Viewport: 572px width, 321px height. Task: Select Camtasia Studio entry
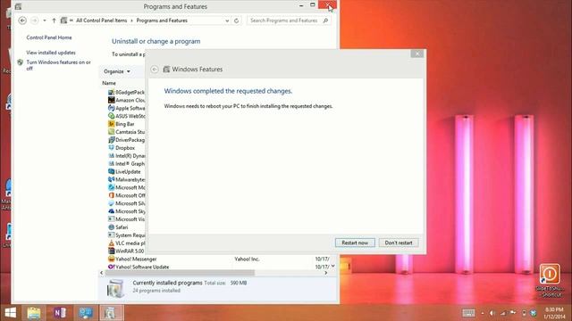[x=126, y=132]
